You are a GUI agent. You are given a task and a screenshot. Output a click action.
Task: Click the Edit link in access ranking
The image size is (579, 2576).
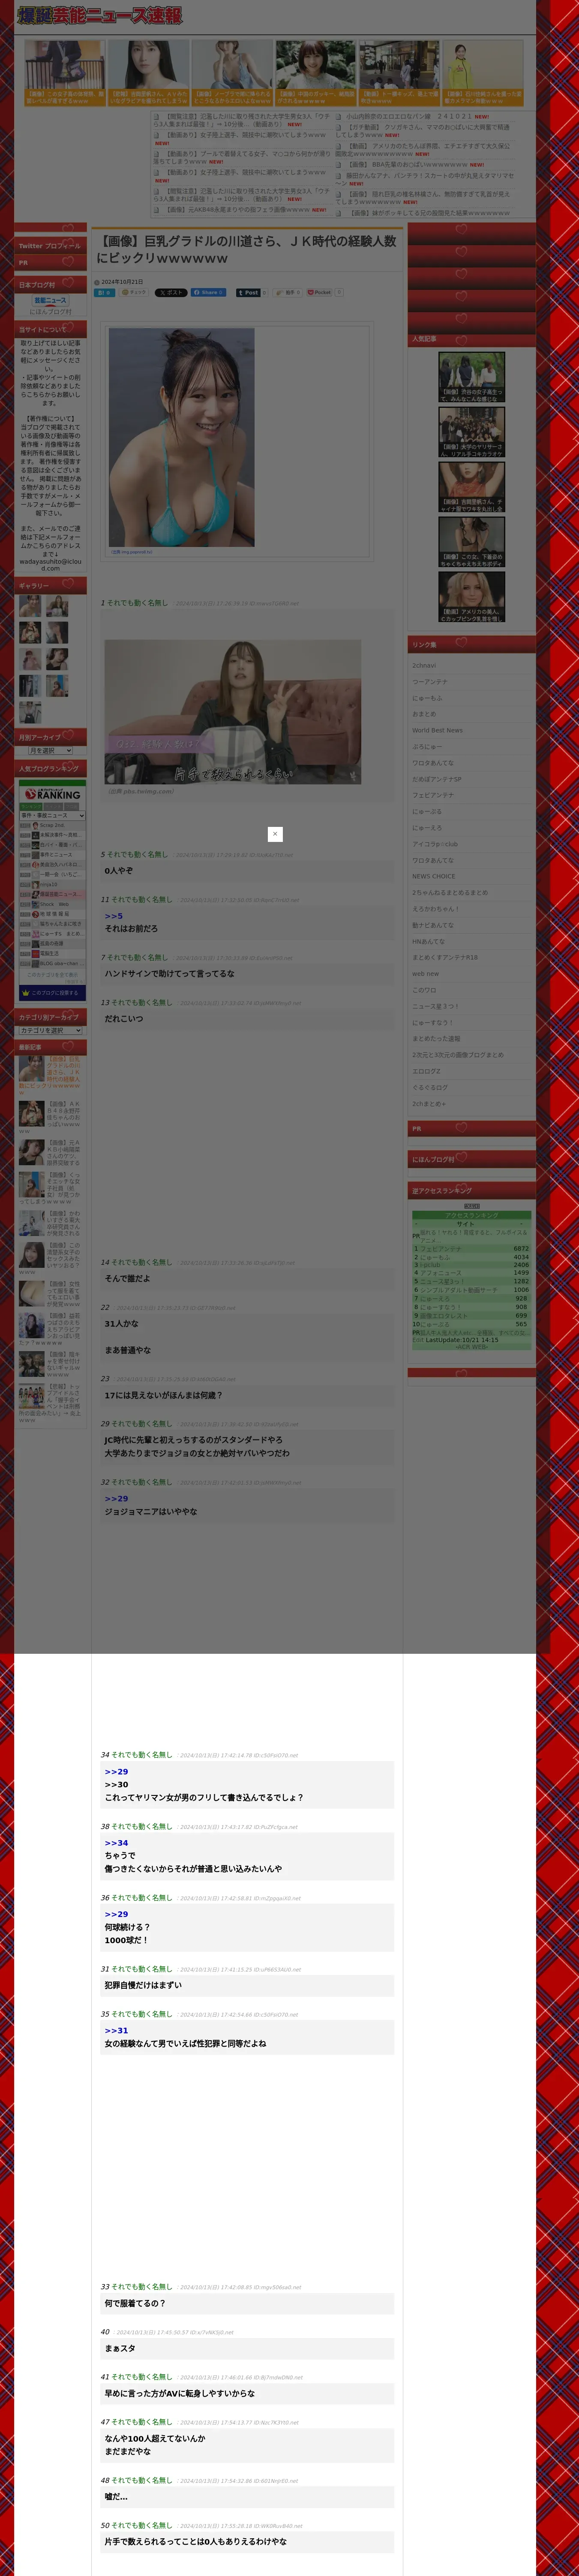click(x=417, y=1340)
